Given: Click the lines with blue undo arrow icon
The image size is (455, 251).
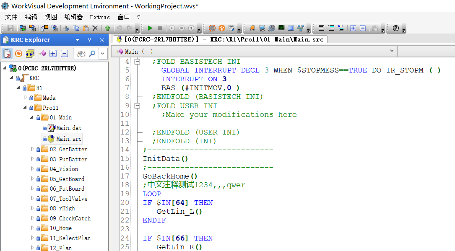Looking at the screenshot, I should coord(341,28).
